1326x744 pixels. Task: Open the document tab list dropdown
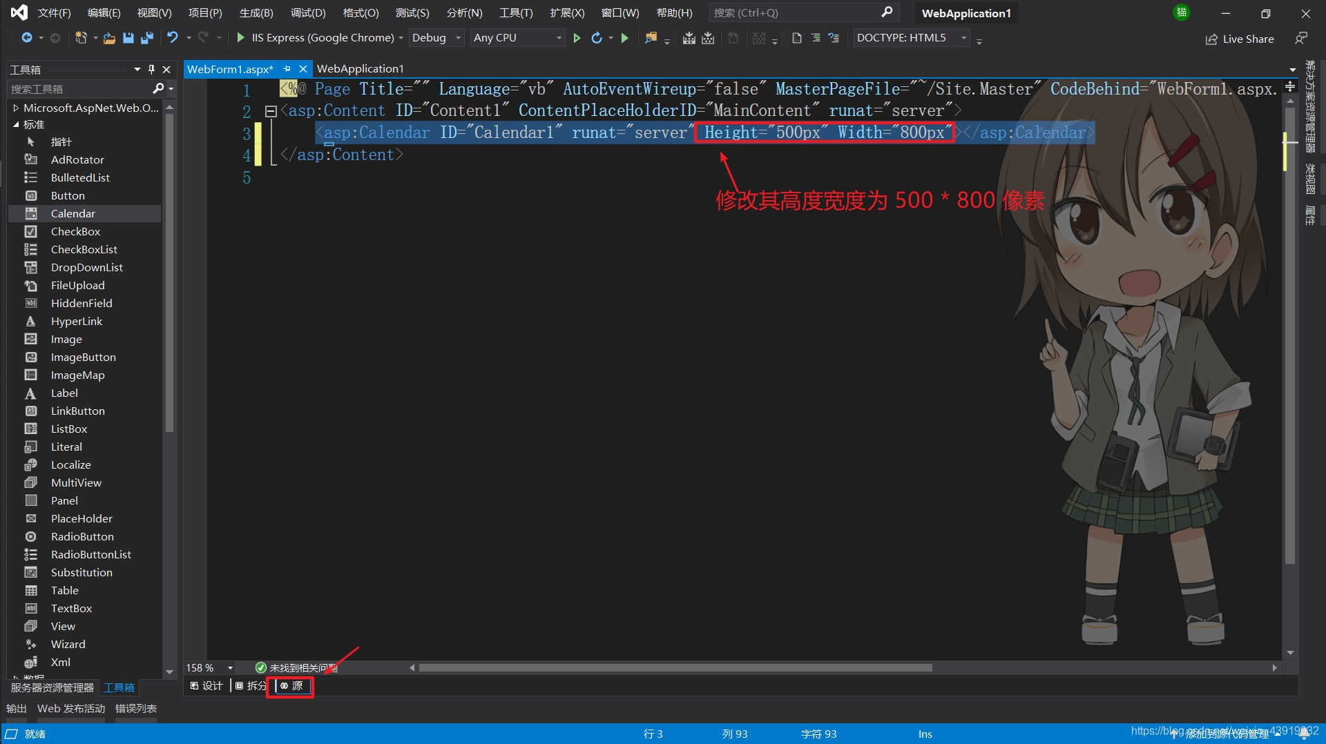point(1293,70)
